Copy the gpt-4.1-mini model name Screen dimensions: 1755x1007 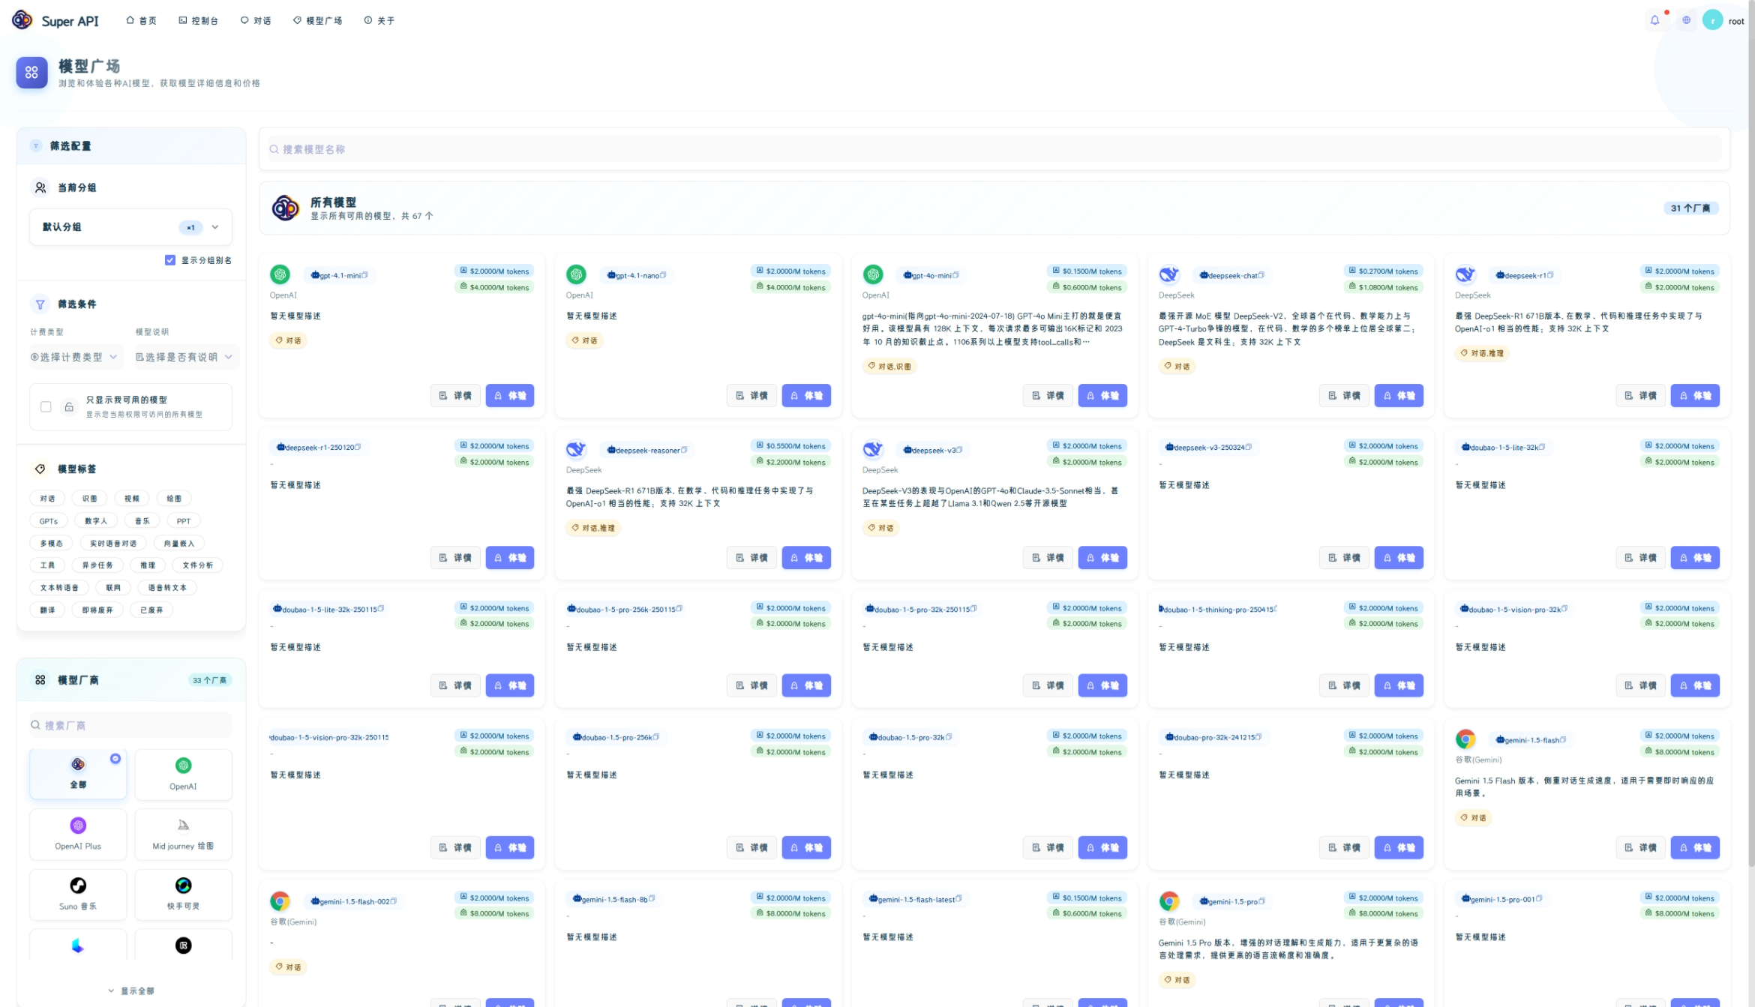(x=364, y=275)
